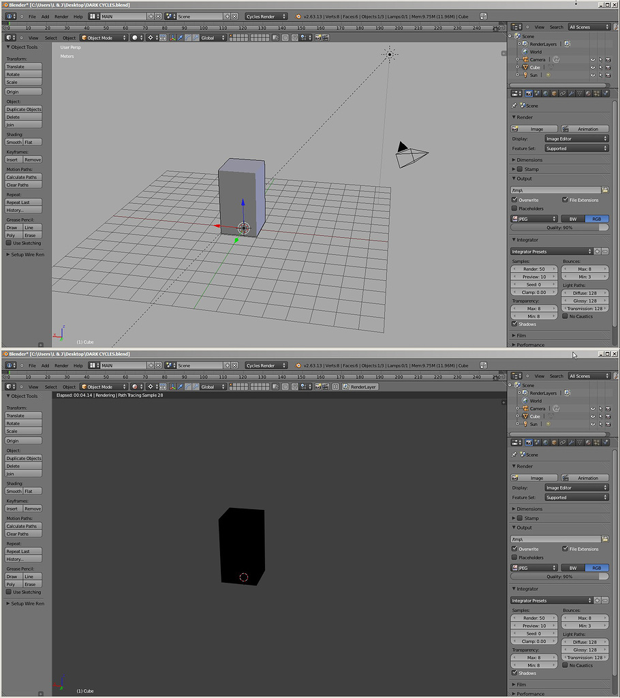Open JPEG file format dropdown in grid-view window
This screenshot has width=620, height=698.
click(533, 219)
